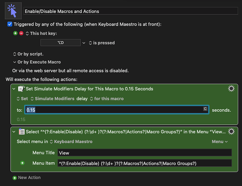
Task: Click the New Action button
Action: click(x=27, y=178)
